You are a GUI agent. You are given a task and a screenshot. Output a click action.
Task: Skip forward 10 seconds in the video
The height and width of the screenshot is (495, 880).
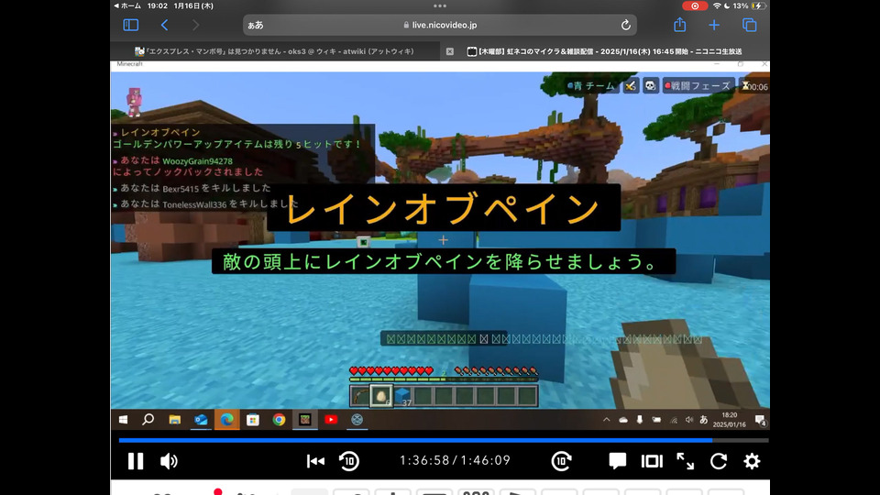561,461
